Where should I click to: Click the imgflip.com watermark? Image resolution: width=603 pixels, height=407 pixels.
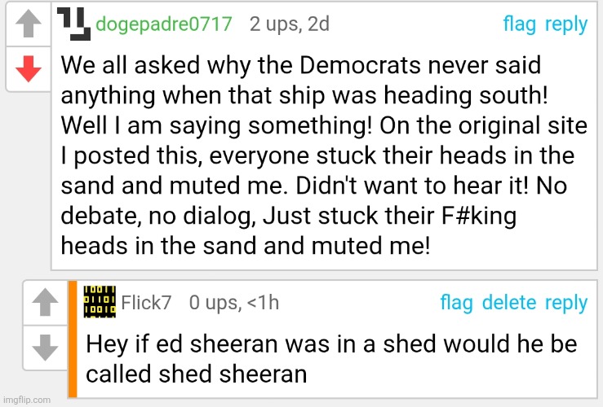click(x=26, y=400)
